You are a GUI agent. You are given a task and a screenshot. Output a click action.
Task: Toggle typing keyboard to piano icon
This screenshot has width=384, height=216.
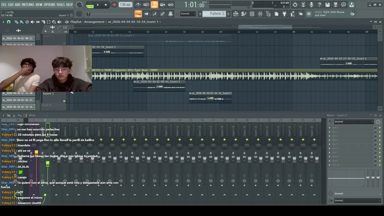(138, 14)
